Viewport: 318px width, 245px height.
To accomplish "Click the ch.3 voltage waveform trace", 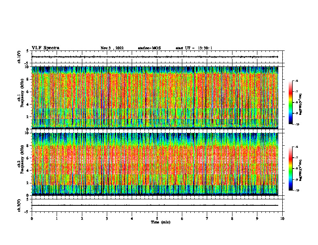I will point(155,205).
